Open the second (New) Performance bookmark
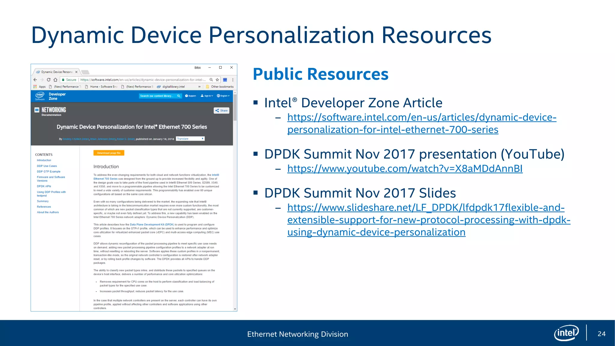 (x=137, y=87)
